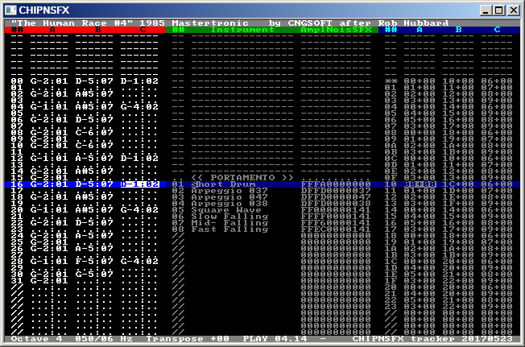Maximize the CHIPNSFX window
This screenshot has width=525, height=347.
(x=498, y=10)
